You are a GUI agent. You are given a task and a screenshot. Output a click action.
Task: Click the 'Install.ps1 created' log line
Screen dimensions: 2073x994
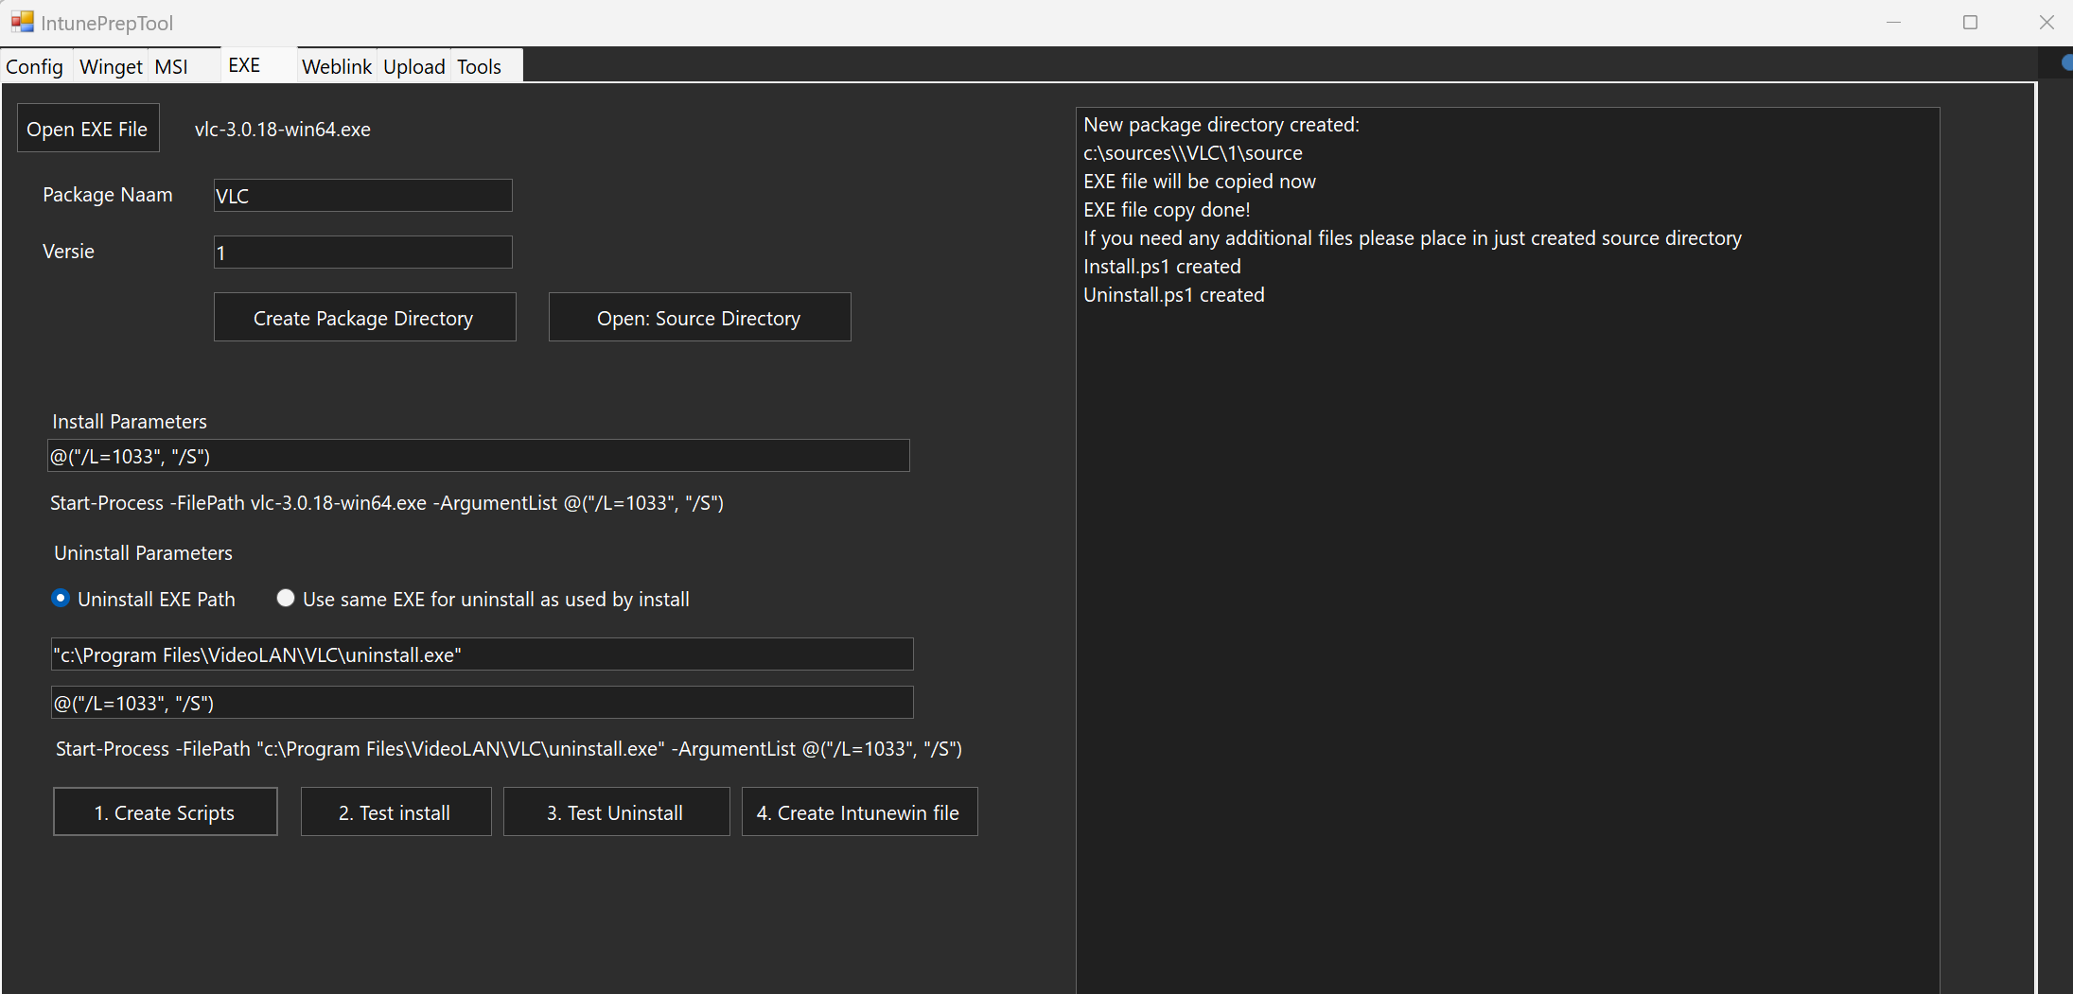pyautogui.click(x=1162, y=267)
